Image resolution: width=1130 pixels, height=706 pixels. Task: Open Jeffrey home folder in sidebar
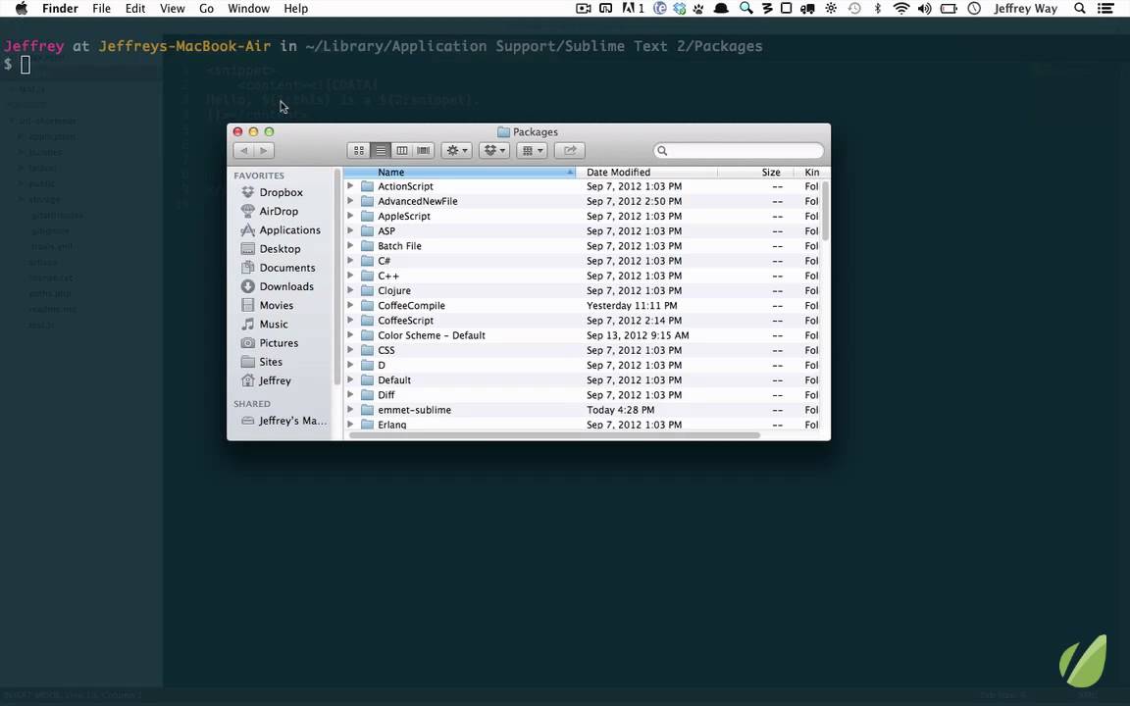(x=275, y=380)
